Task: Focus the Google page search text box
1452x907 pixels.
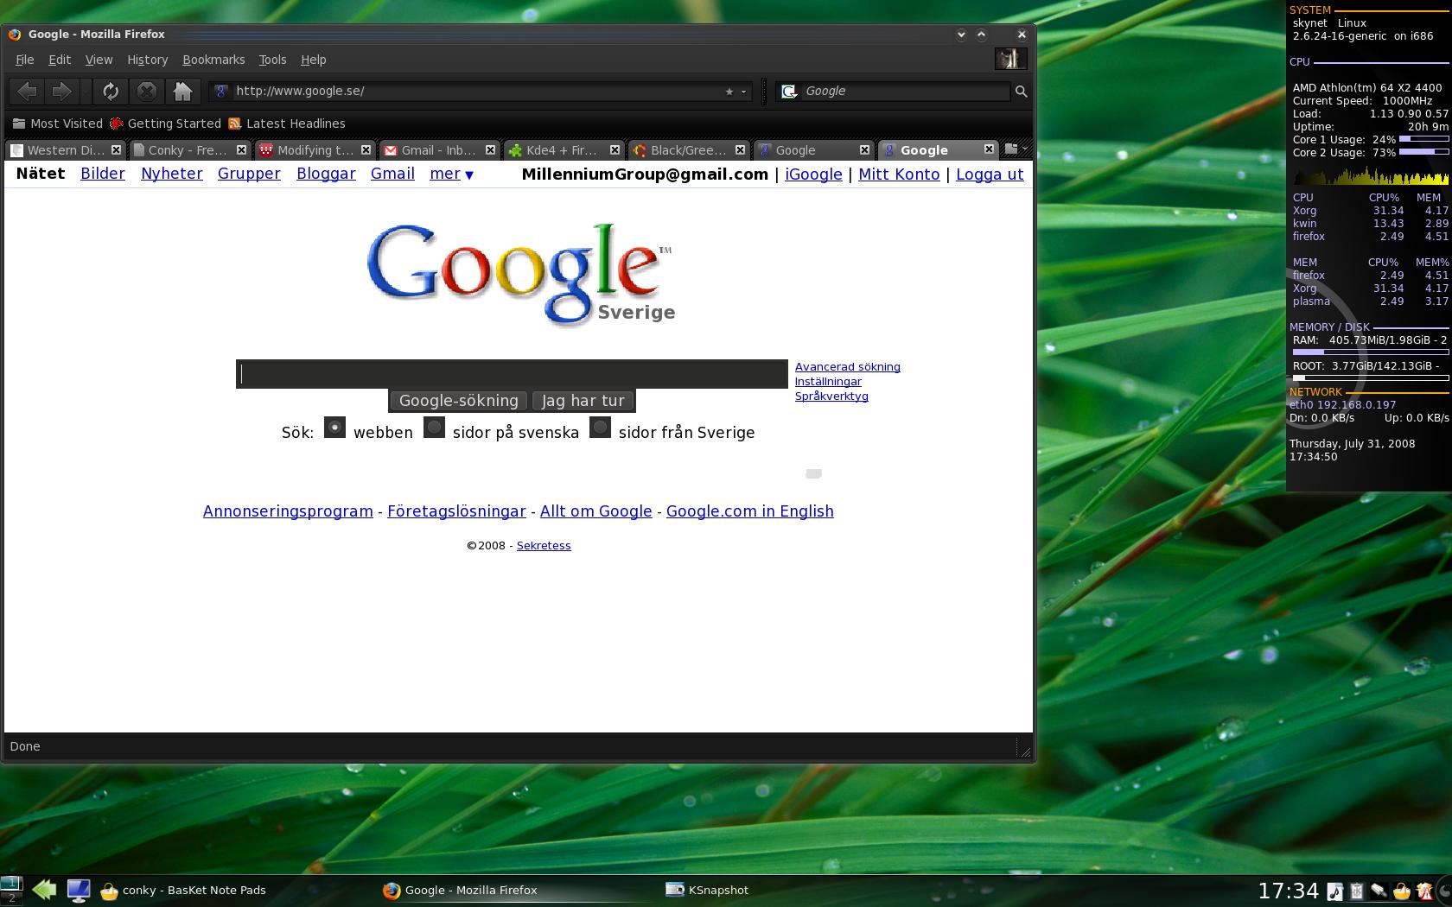Action: pos(512,374)
